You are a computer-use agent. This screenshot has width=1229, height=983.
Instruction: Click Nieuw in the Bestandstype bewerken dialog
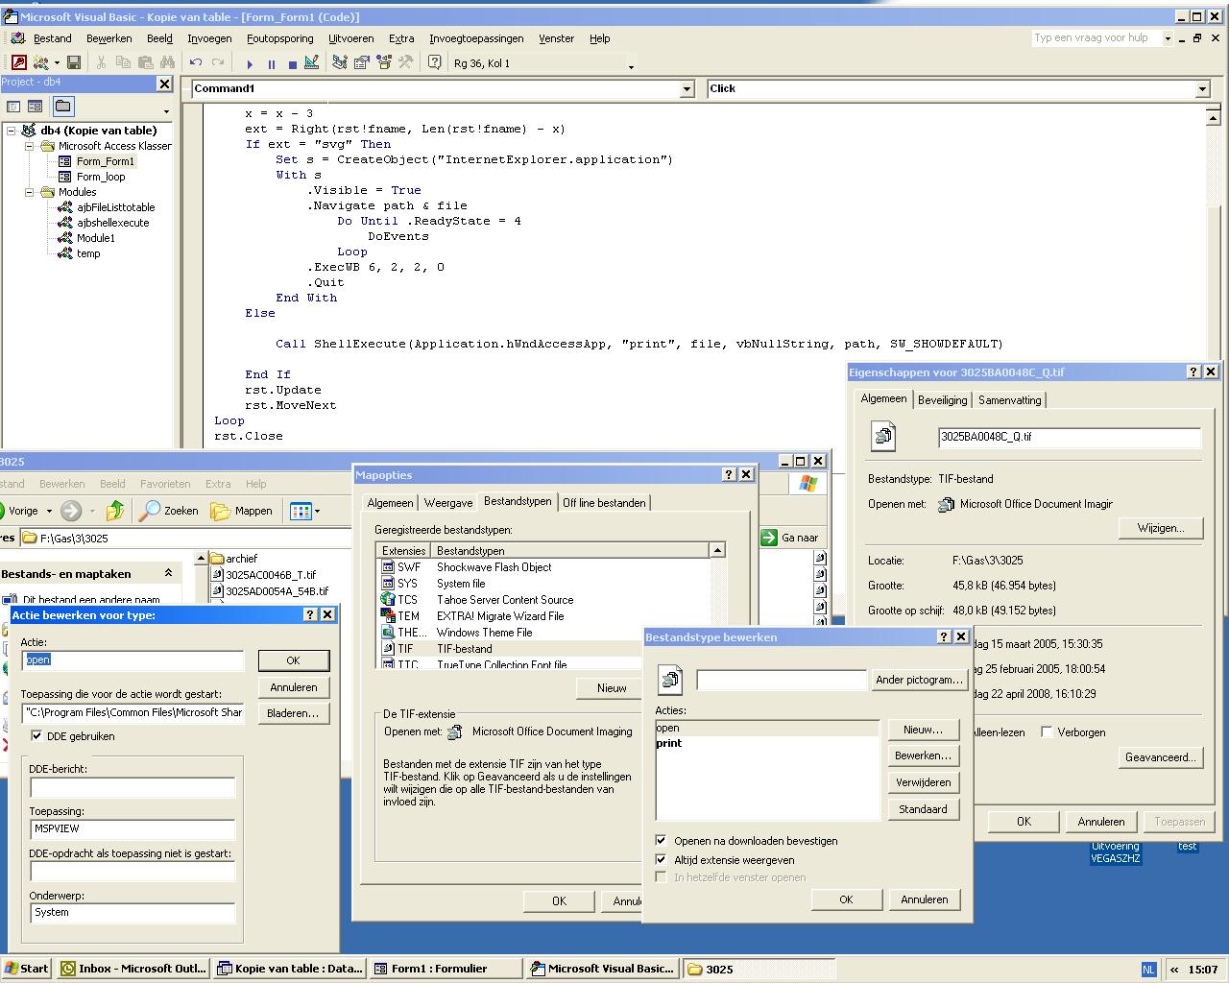pyautogui.click(x=923, y=730)
